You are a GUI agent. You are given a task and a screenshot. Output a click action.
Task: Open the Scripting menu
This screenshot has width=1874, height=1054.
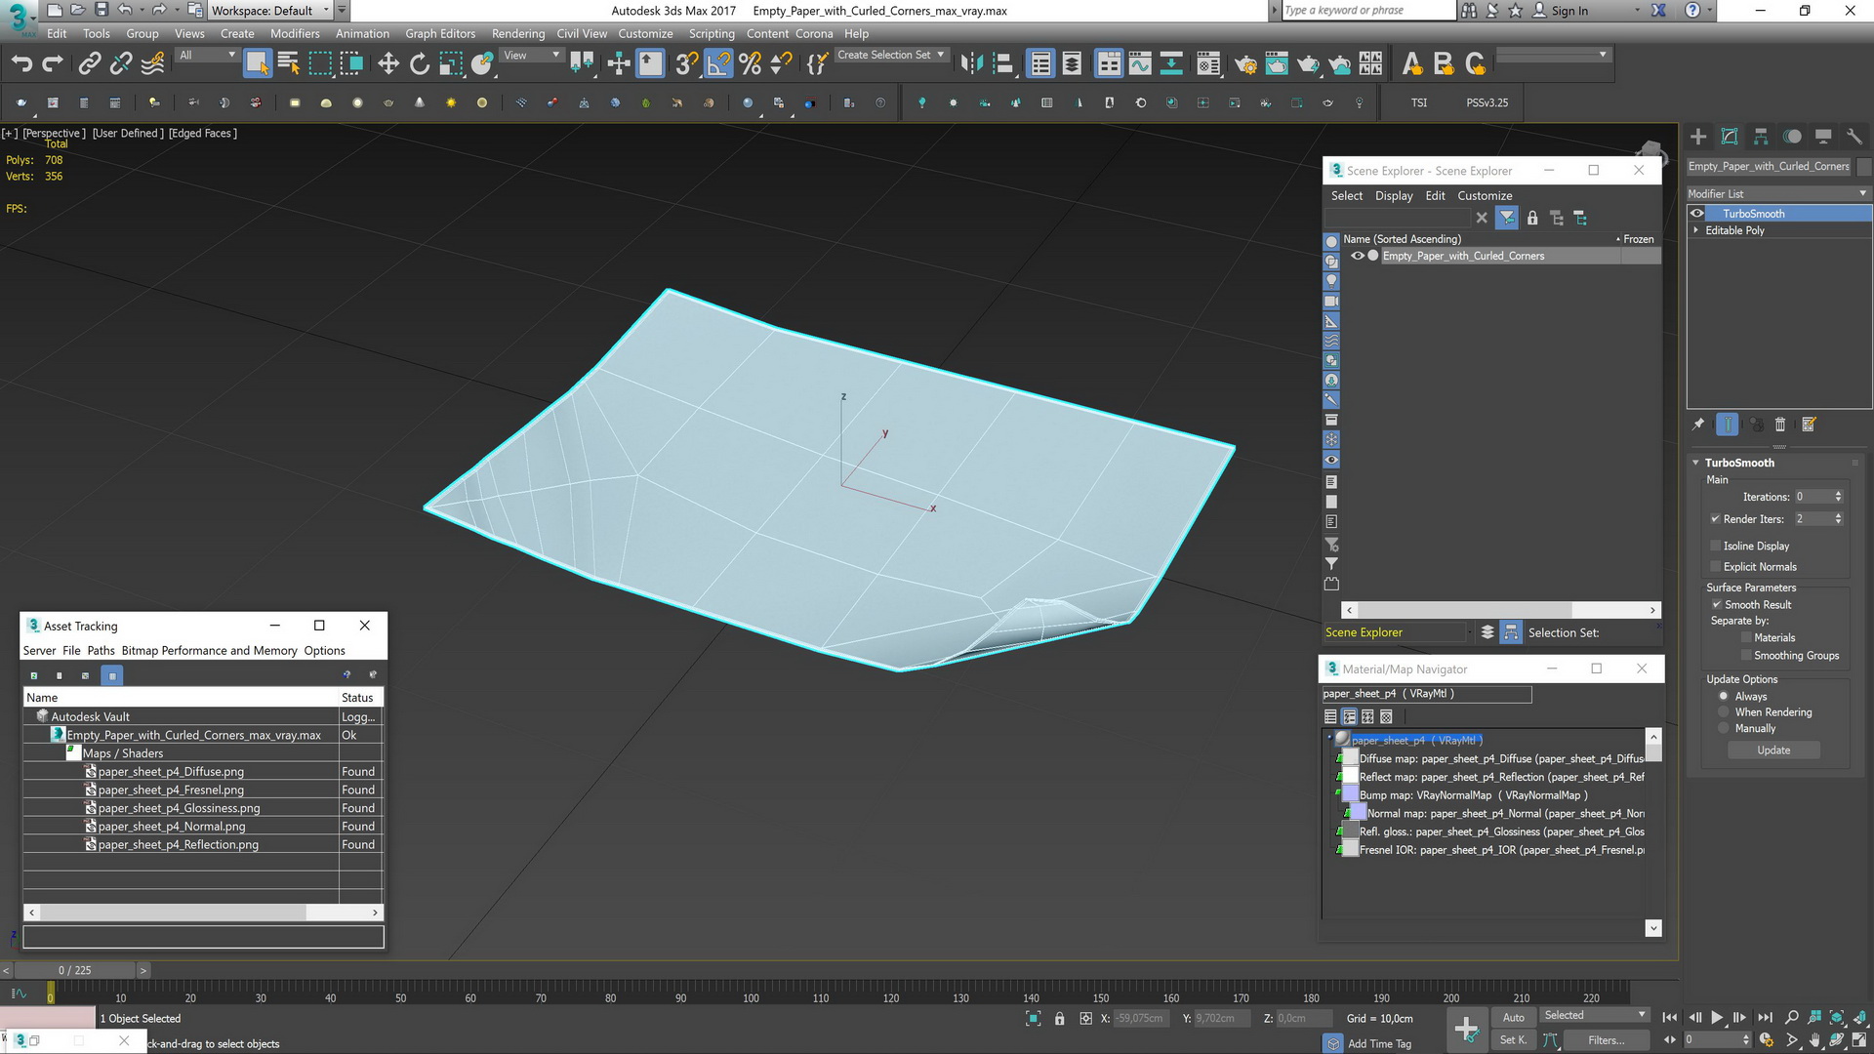coord(712,33)
